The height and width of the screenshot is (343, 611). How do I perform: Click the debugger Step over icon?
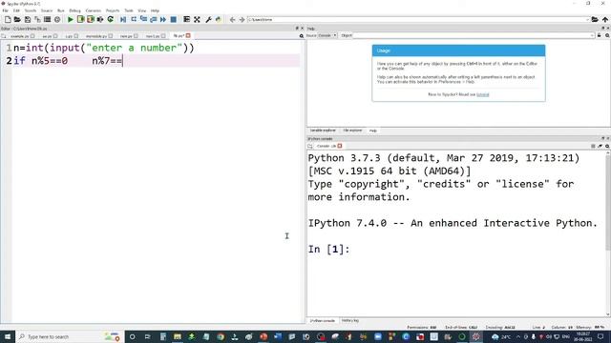tap(134, 19)
